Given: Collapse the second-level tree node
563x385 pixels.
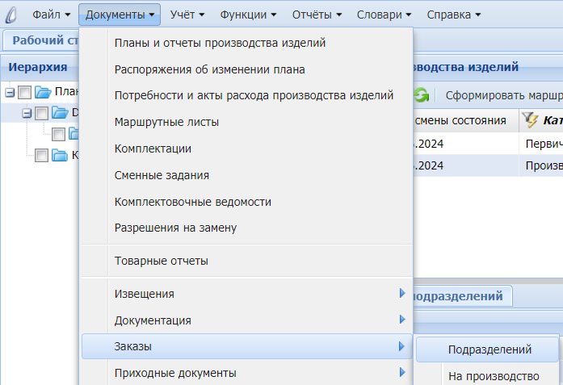Looking at the screenshot, I should (x=27, y=114).
